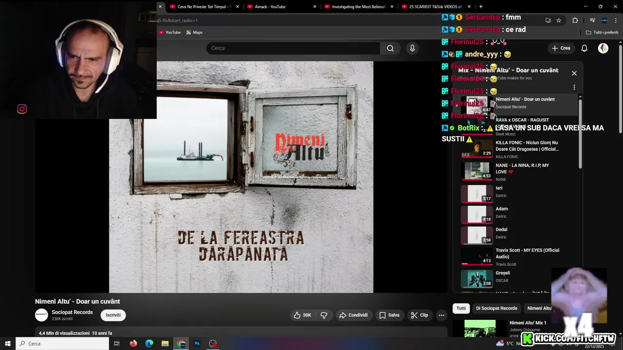Image resolution: width=623 pixels, height=350 pixels.
Task: Open Chrome extensions puzzle icon
Action: (x=575, y=20)
